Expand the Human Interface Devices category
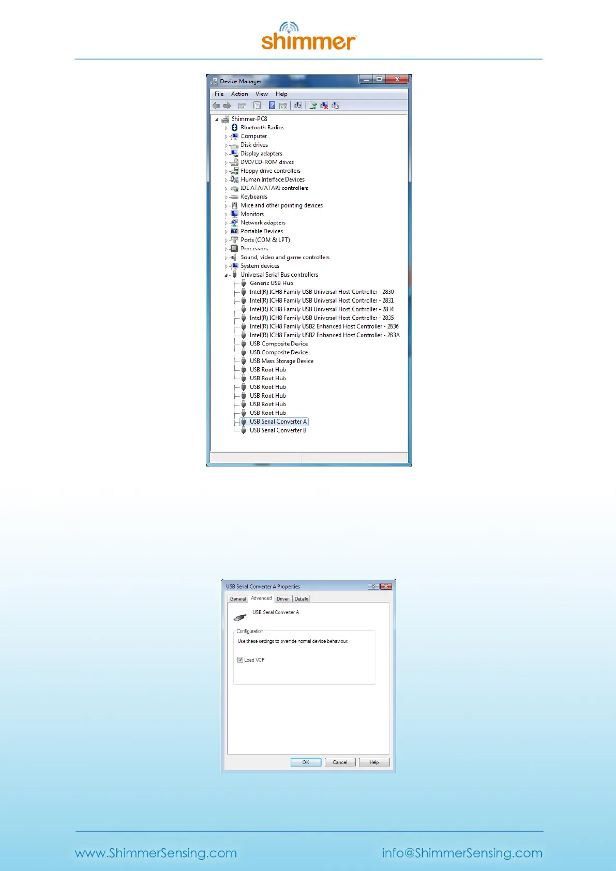The height and width of the screenshot is (871, 616). [x=226, y=180]
